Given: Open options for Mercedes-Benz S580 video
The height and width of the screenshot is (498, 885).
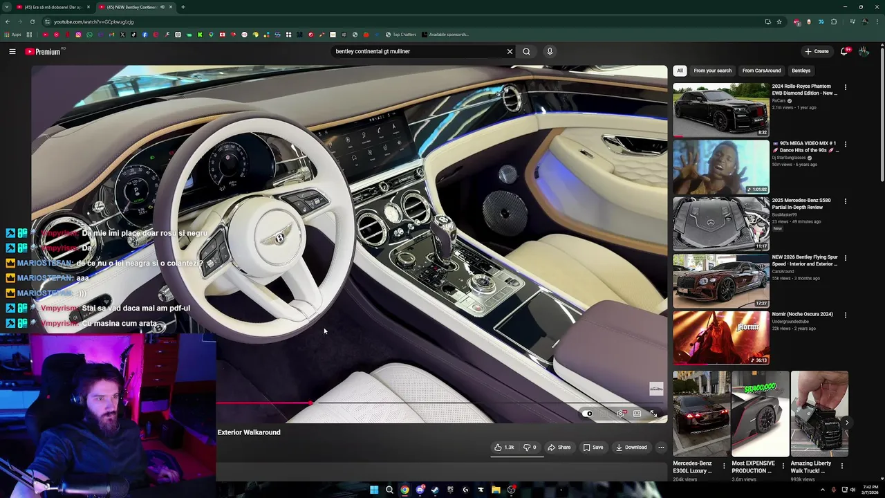Looking at the screenshot, I should point(845,201).
